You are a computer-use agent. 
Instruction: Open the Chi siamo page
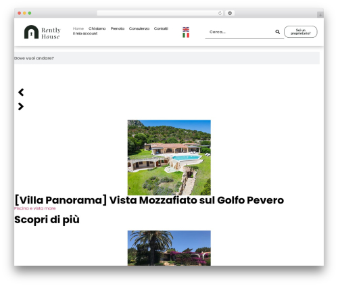(x=97, y=28)
